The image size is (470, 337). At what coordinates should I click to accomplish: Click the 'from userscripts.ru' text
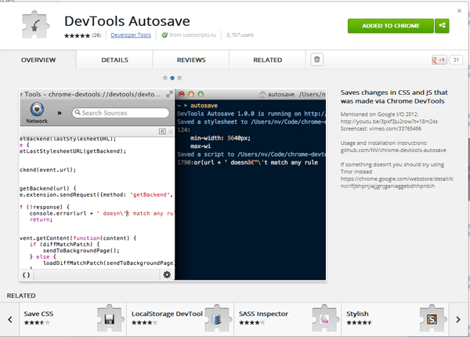coord(193,35)
